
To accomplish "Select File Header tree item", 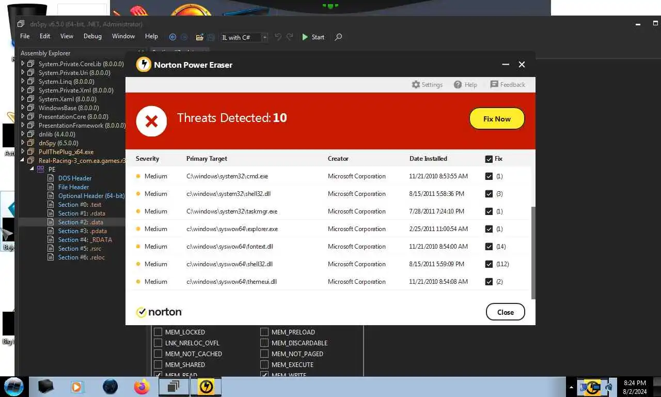I will [x=73, y=187].
